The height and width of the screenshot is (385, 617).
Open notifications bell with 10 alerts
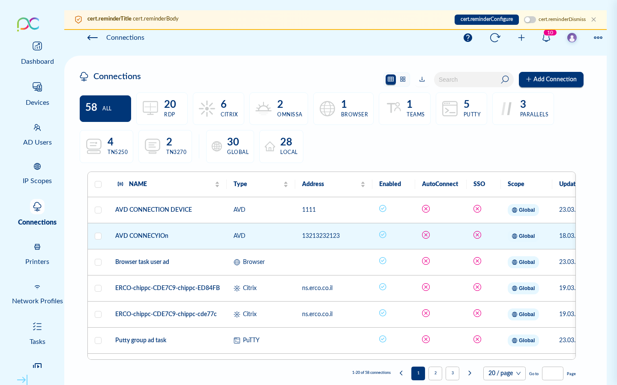(x=546, y=38)
